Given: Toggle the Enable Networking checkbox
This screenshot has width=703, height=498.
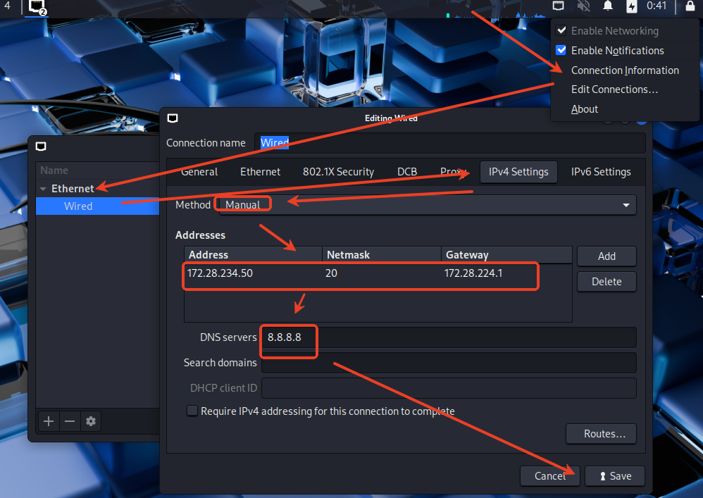Looking at the screenshot, I should coord(561,31).
